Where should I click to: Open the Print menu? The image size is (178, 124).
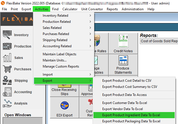(14, 9)
